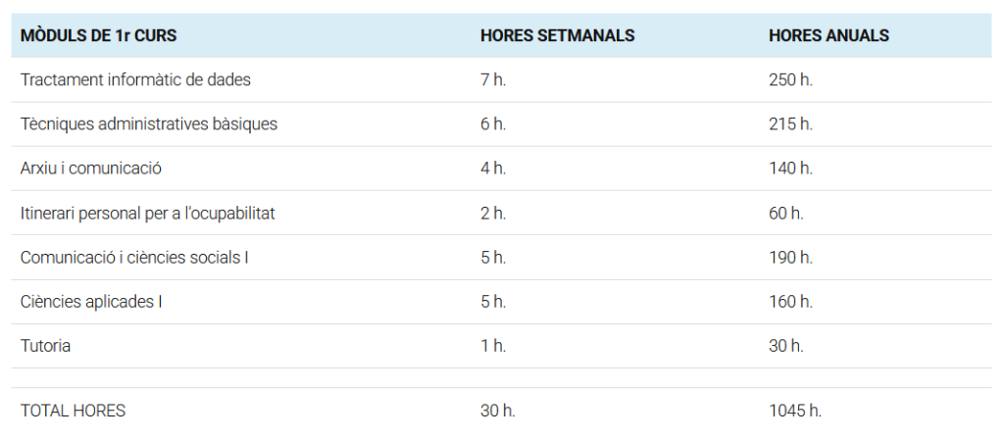Select Itinerari personal per a l'ocupabilitat
This screenshot has width=1004, height=439.
point(147,213)
